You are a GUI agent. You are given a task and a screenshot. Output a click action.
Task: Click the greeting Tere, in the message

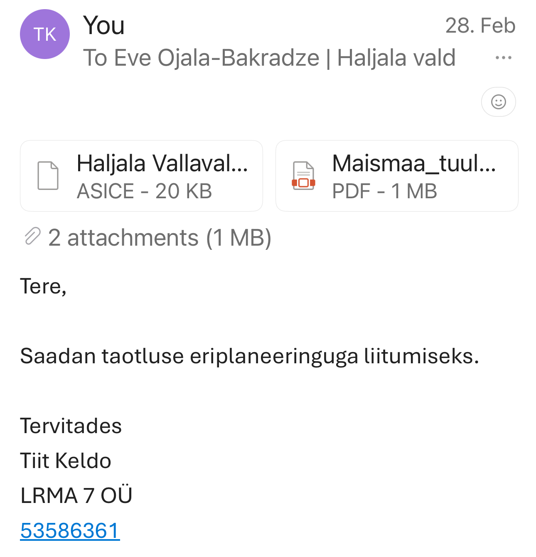pyautogui.click(x=43, y=286)
